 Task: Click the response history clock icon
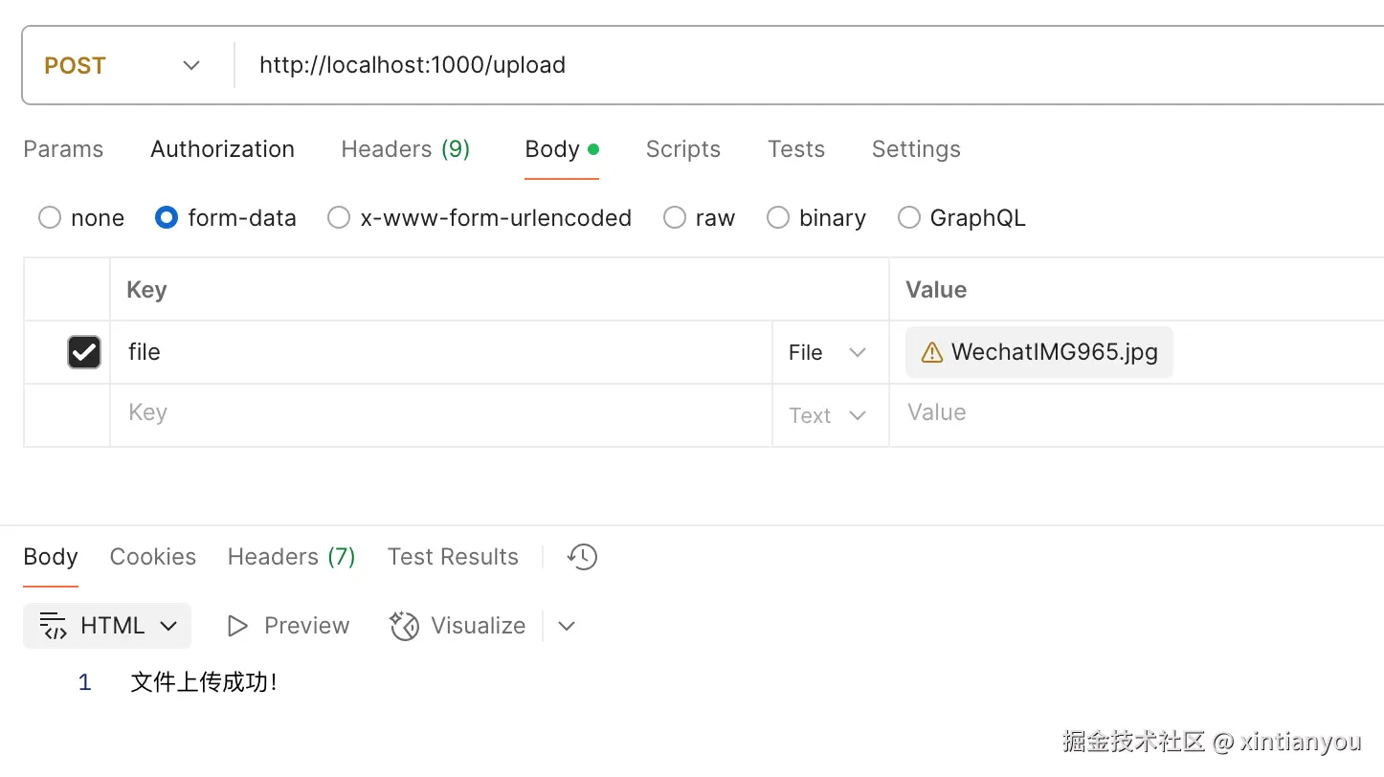pyautogui.click(x=582, y=557)
